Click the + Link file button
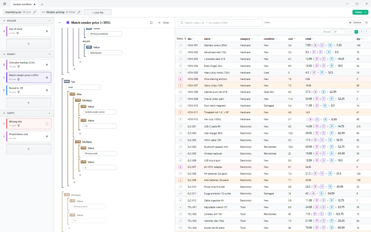The image size is (371, 232). [x=98, y=12]
